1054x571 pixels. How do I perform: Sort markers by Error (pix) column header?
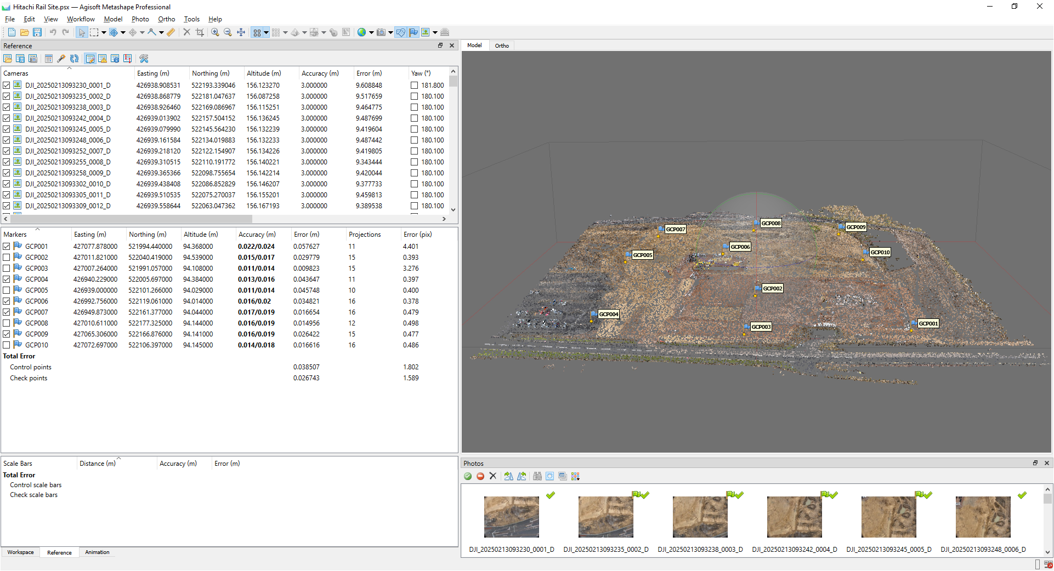click(417, 235)
